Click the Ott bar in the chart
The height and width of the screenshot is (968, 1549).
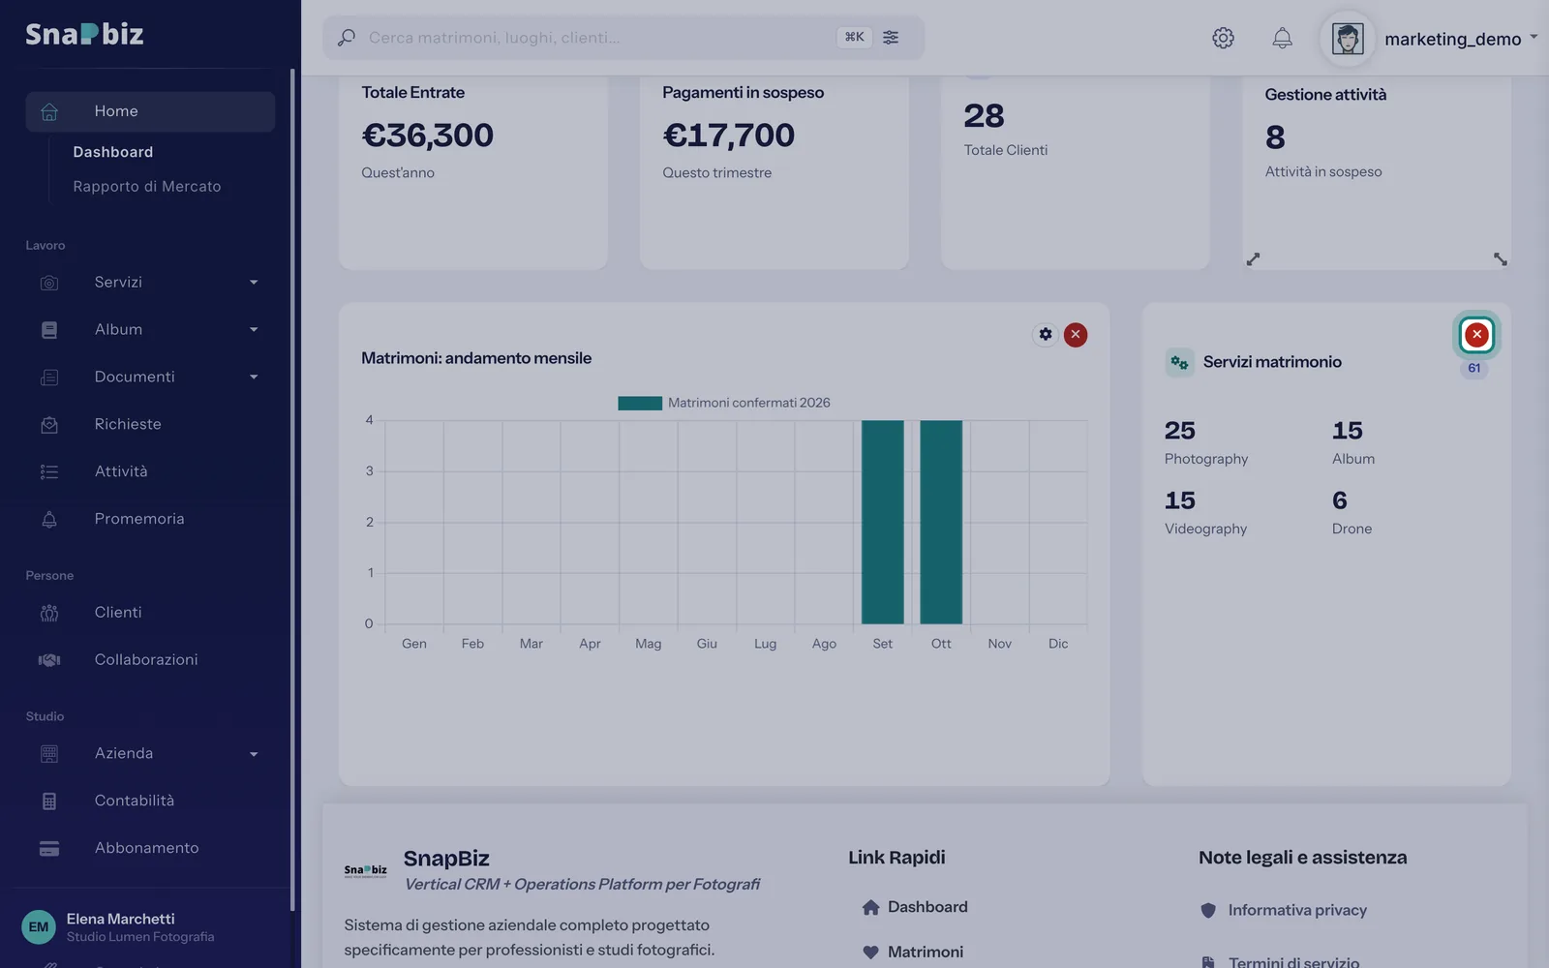click(941, 522)
